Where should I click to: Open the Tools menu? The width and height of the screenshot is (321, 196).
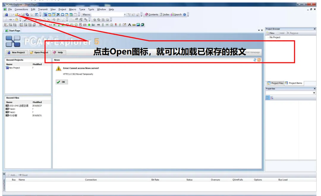click(91, 9)
